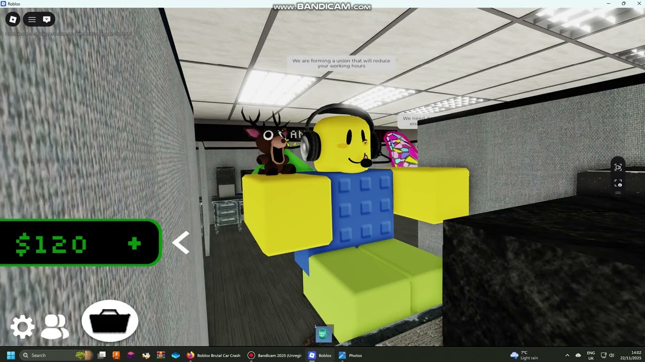The height and width of the screenshot is (362, 645).
Task: Open the orange F app in taskbar
Action: coord(116,355)
